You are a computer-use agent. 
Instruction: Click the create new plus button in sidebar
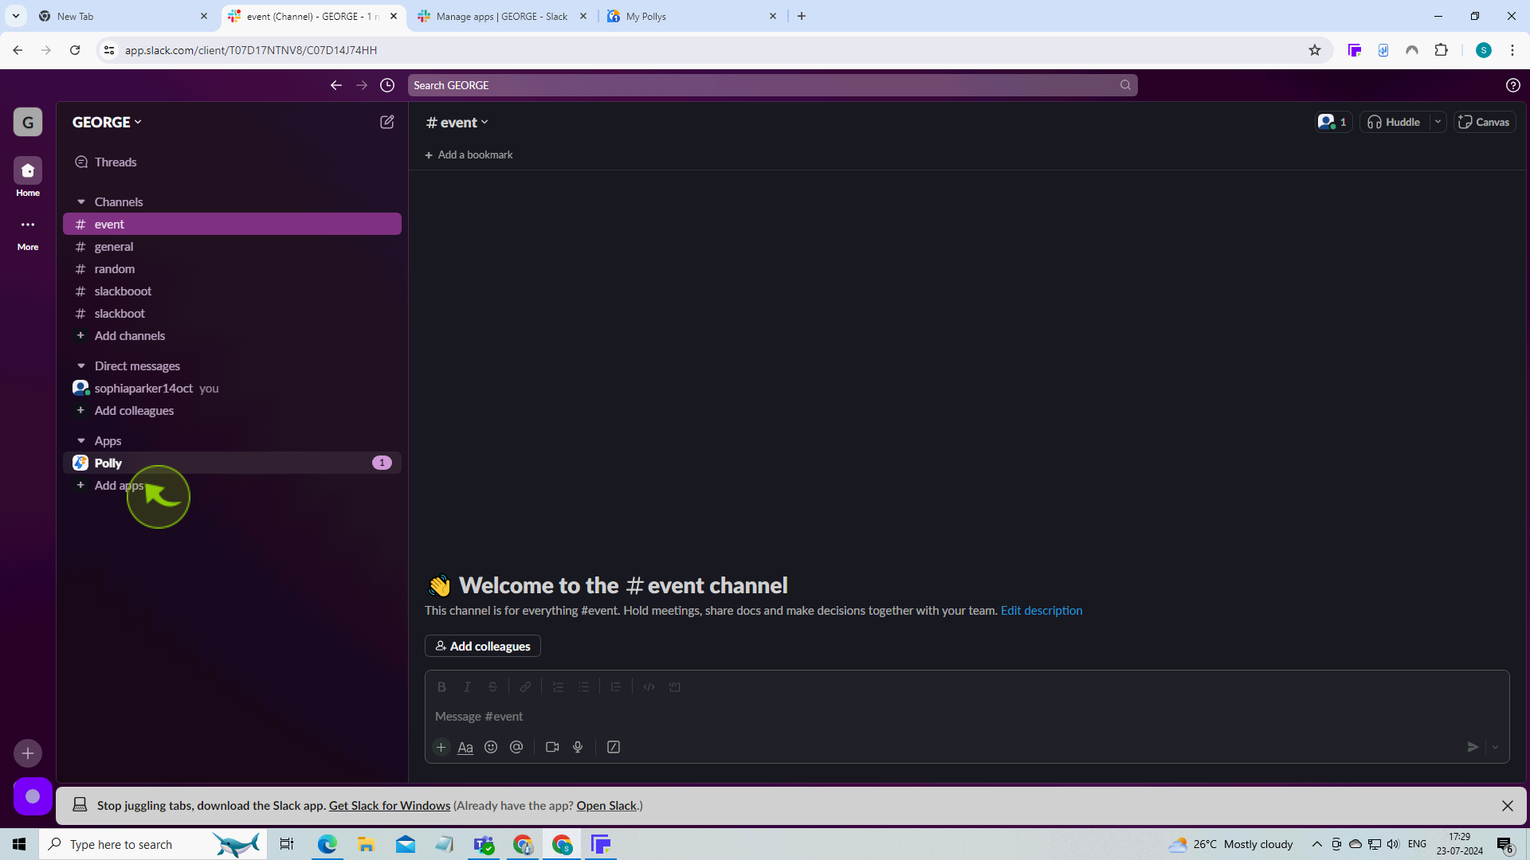tap(28, 753)
